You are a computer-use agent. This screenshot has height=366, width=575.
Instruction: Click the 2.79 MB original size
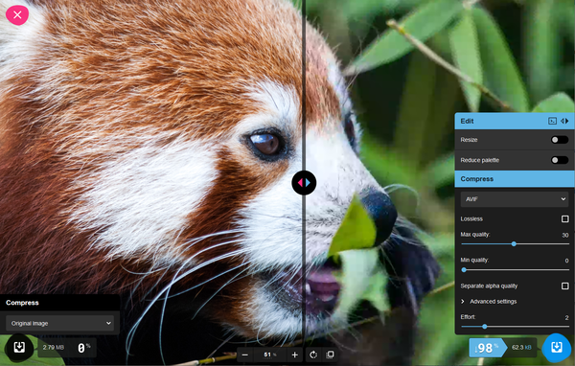coord(54,347)
